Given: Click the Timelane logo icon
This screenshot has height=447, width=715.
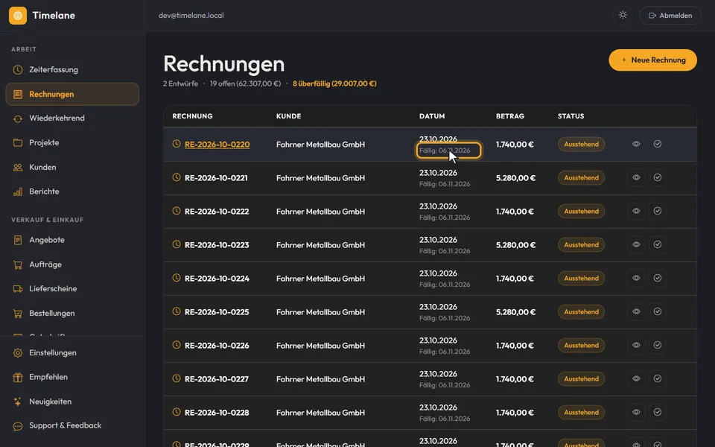Looking at the screenshot, I should [18, 16].
